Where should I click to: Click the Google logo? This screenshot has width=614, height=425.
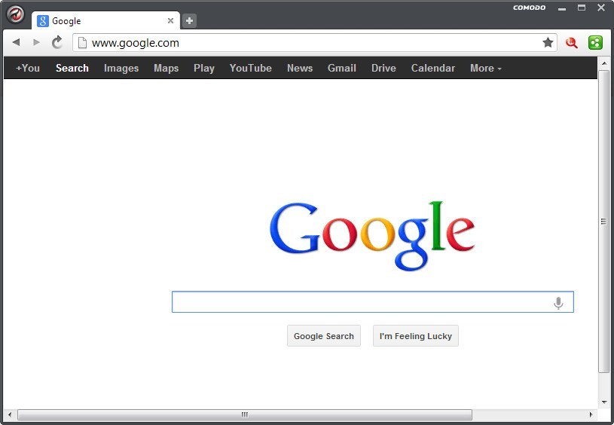pos(372,236)
